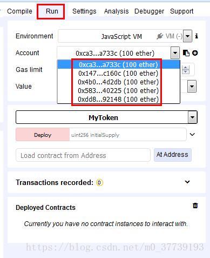This screenshot has width=210, height=258.
Task: Focus the uint256 initialSupply input field
Action: [x=128, y=135]
